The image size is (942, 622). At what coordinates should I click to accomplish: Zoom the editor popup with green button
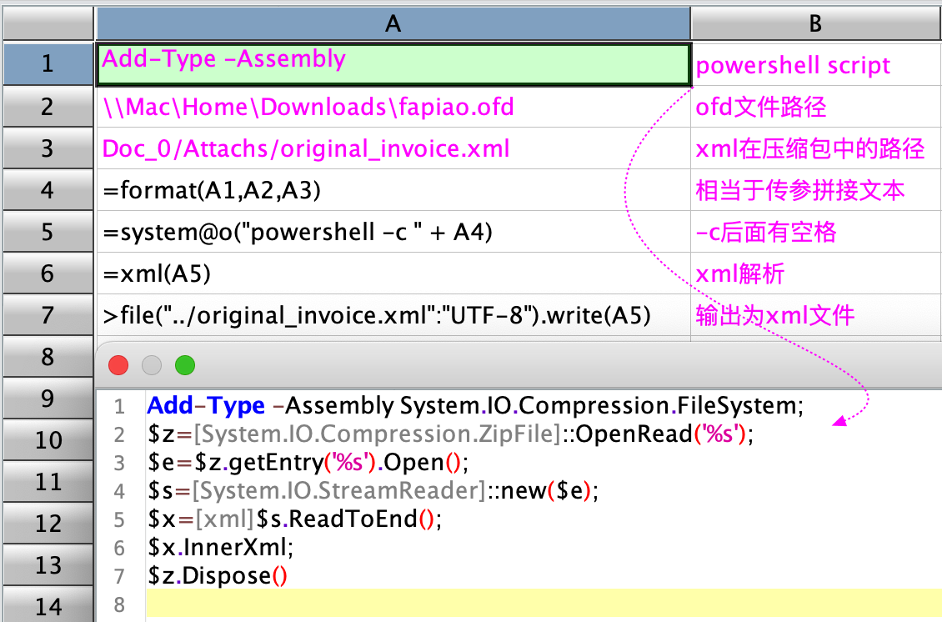tap(185, 365)
